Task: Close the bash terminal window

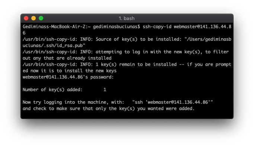Action: 26,18
